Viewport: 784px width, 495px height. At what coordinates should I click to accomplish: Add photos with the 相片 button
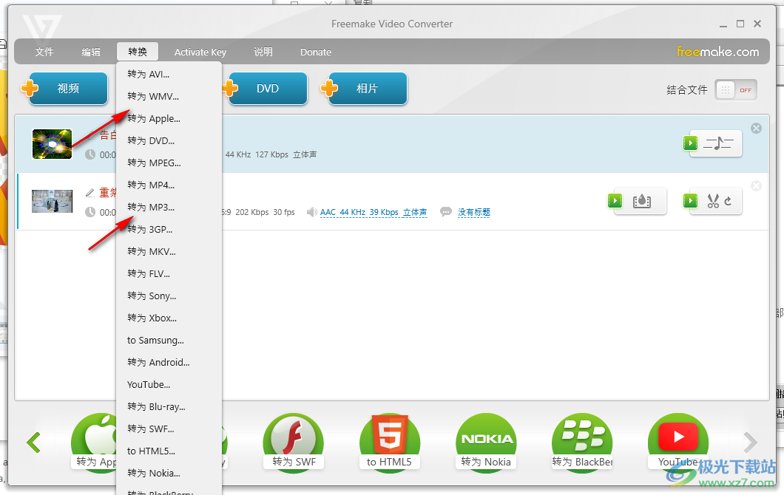(x=367, y=89)
